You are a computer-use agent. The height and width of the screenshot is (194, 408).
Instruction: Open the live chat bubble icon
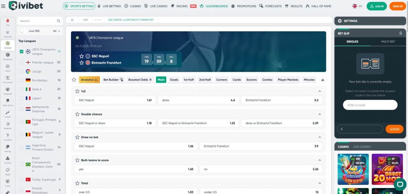pyautogui.click(x=400, y=185)
